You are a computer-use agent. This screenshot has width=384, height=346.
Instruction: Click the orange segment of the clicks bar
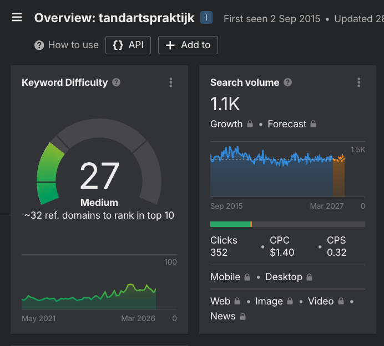[x=251, y=224]
